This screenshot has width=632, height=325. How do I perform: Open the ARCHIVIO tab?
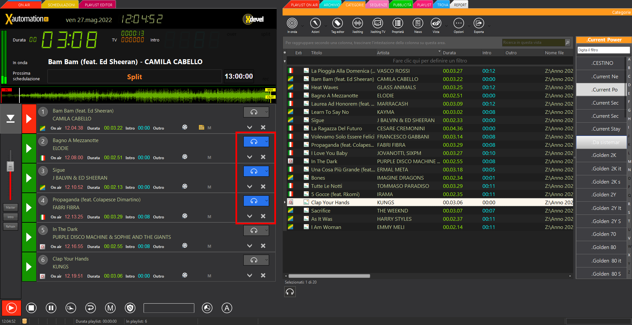coord(332,5)
